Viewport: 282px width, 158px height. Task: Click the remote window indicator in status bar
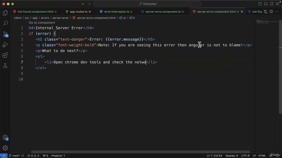[x=4, y=156]
